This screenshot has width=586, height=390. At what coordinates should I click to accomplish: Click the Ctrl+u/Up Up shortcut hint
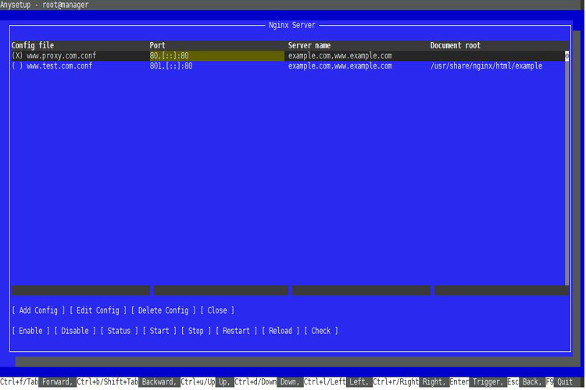[205, 381]
